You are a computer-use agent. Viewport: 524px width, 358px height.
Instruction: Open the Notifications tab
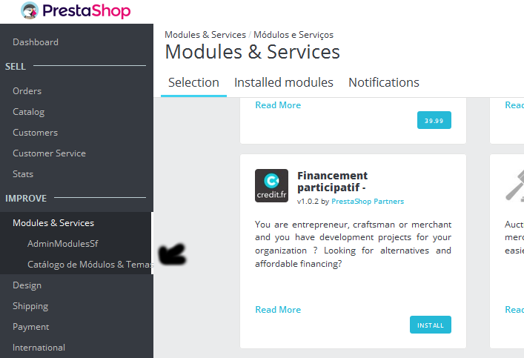(x=384, y=82)
